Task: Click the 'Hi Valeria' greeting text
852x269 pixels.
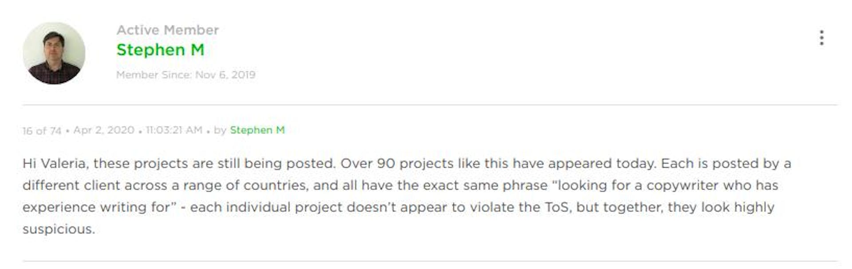Action: click(55, 163)
